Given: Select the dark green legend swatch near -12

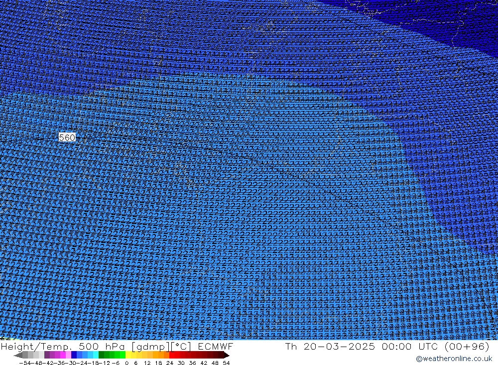Looking at the screenshot, I should (101, 355).
